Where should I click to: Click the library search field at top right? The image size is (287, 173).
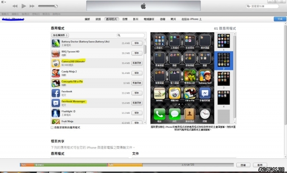[262, 6]
